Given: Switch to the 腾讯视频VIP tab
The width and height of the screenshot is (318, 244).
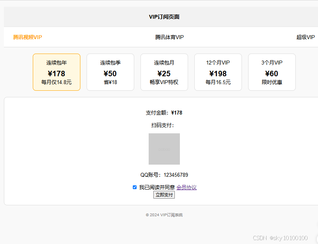Looking at the screenshot, I should tap(28, 37).
